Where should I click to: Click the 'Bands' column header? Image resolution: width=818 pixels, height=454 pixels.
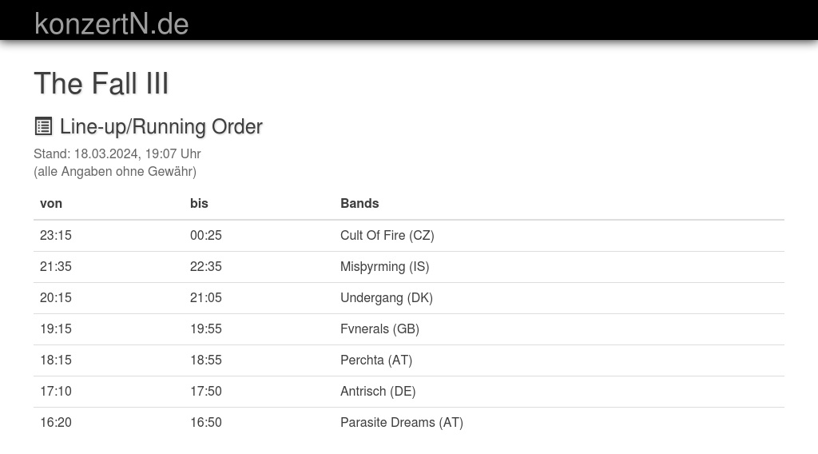(x=359, y=203)
